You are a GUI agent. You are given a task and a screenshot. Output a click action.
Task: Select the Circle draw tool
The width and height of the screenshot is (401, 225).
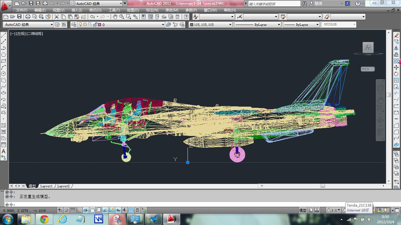4,74
